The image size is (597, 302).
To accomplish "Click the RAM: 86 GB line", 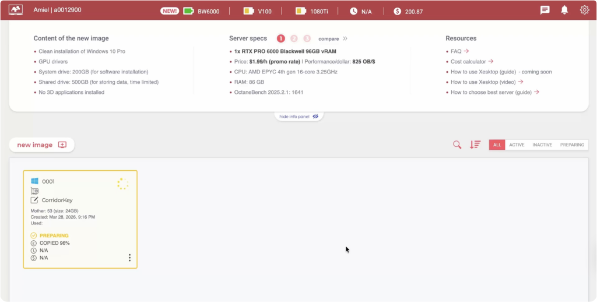I will pos(249,82).
